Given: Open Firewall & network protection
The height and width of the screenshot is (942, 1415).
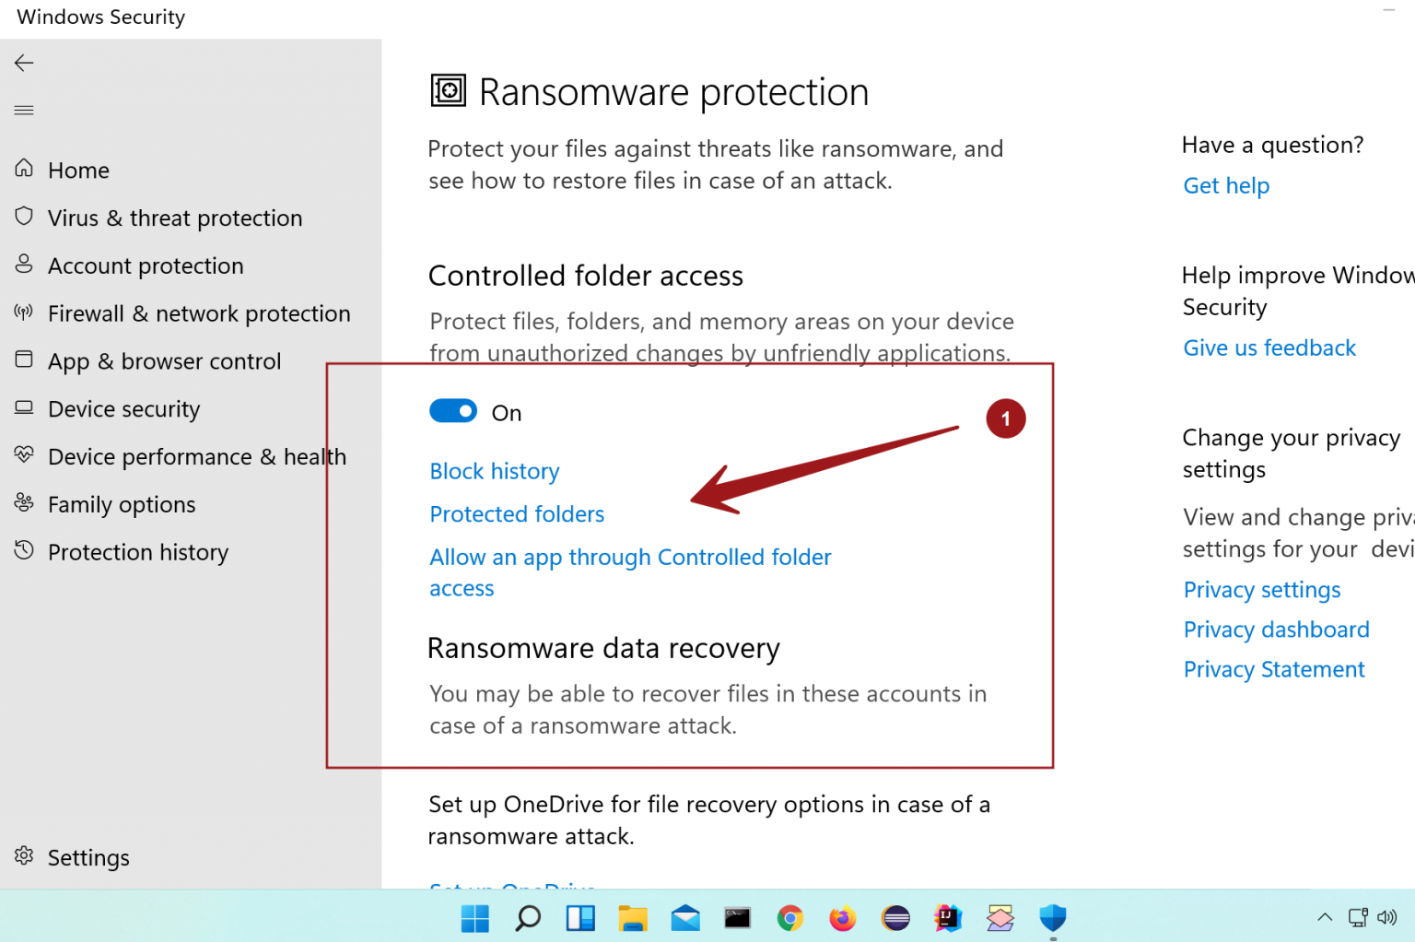Looking at the screenshot, I should point(199,313).
